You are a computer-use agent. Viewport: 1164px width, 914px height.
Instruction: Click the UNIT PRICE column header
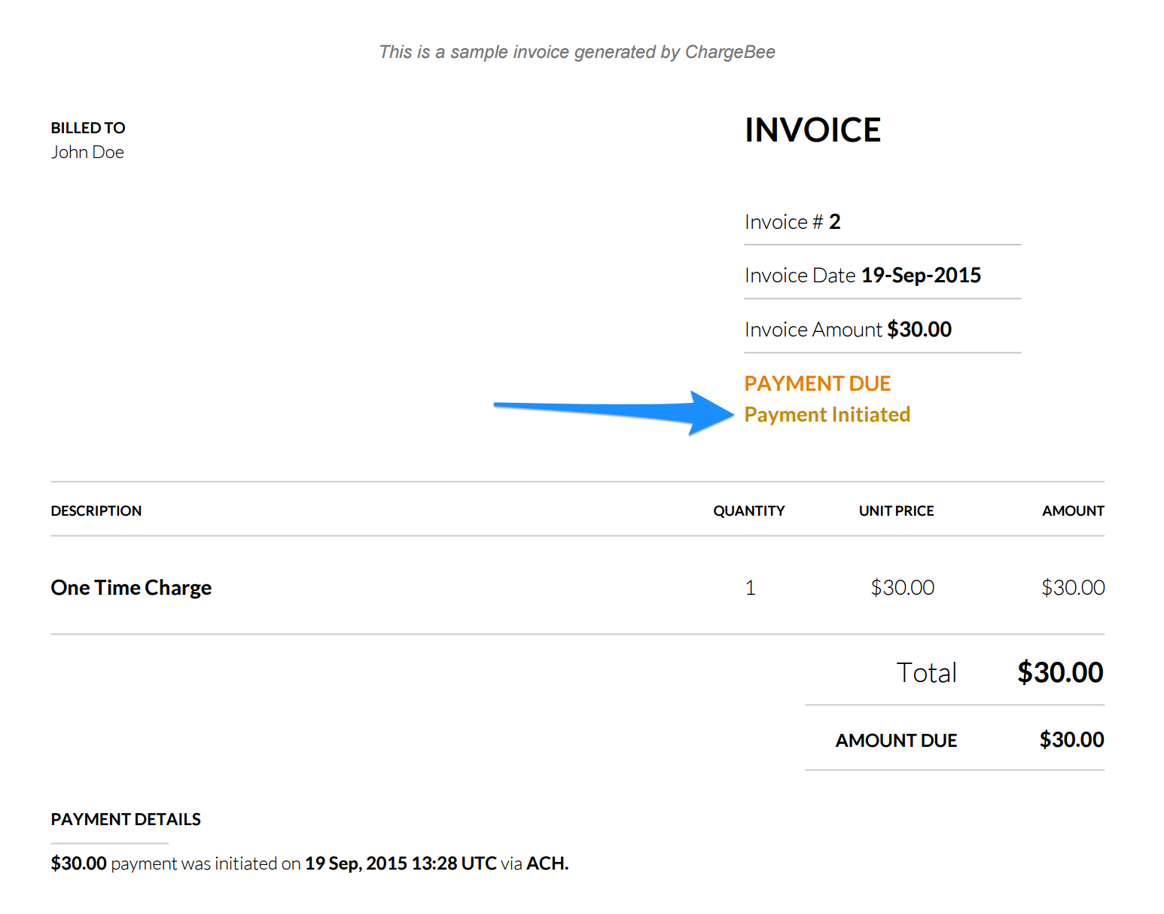pos(896,511)
